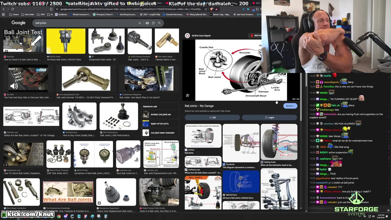Open the Dorman 115-009 rod end thumbnail
This screenshot has width=391, height=220.
pos(86,79)
